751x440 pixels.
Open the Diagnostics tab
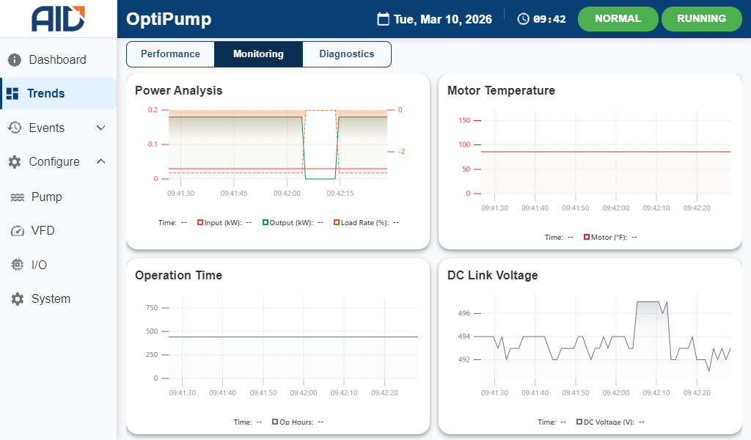coord(346,54)
